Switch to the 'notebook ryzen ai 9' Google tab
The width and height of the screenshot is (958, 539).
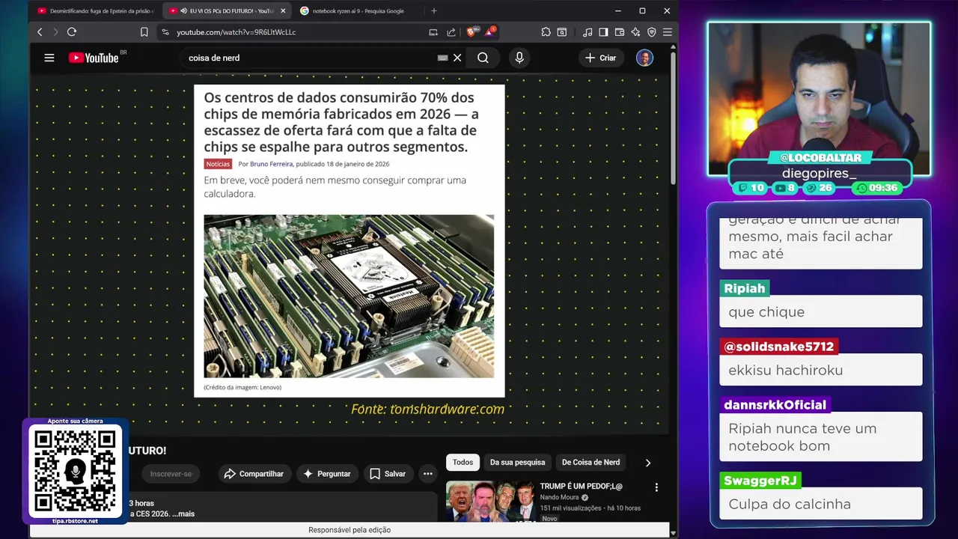pos(357,11)
